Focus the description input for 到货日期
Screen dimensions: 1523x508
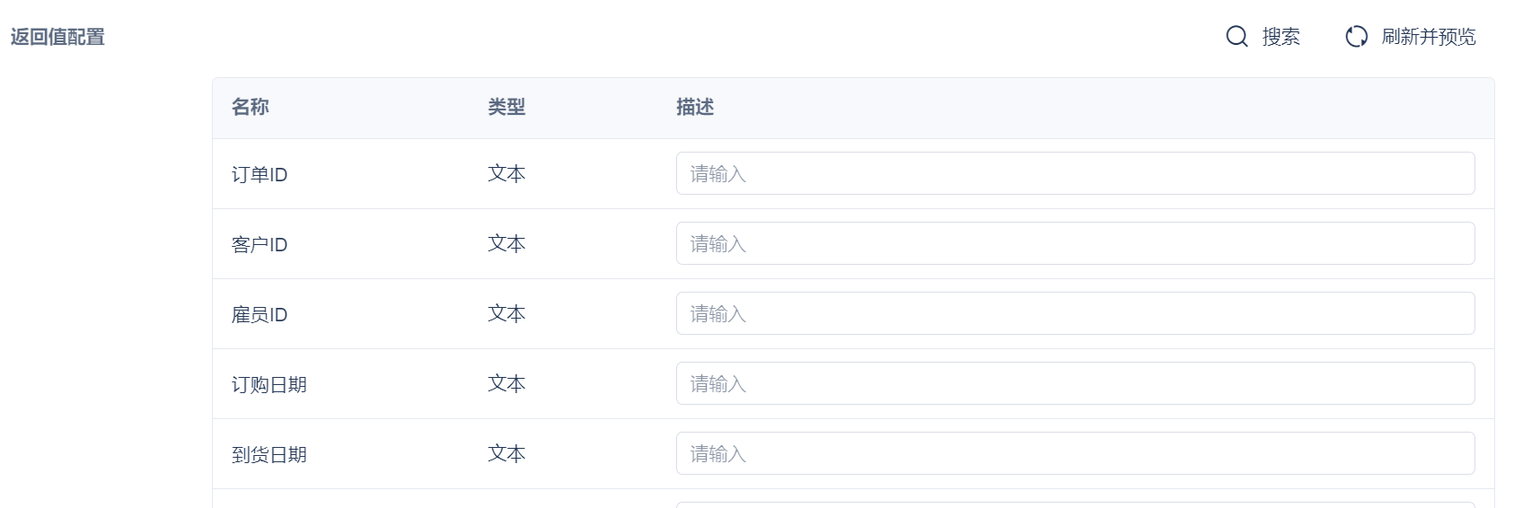(1075, 453)
